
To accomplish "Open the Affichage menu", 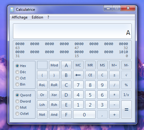I will 20,17.
